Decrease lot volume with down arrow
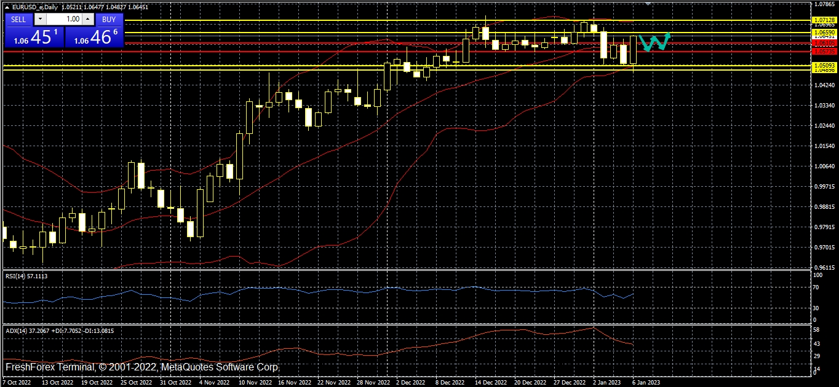Image resolution: width=839 pixels, height=387 pixels. 40,19
